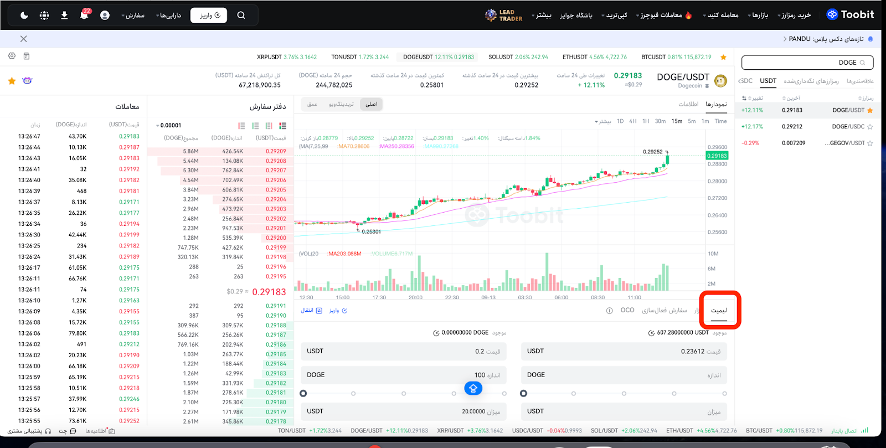Image resolution: width=886 pixels, height=448 pixels.
Task: Click the swap icon in the change column header
Action: pos(744,98)
